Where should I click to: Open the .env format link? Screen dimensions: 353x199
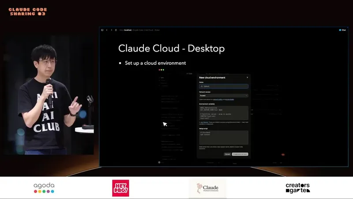(x=204, y=122)
